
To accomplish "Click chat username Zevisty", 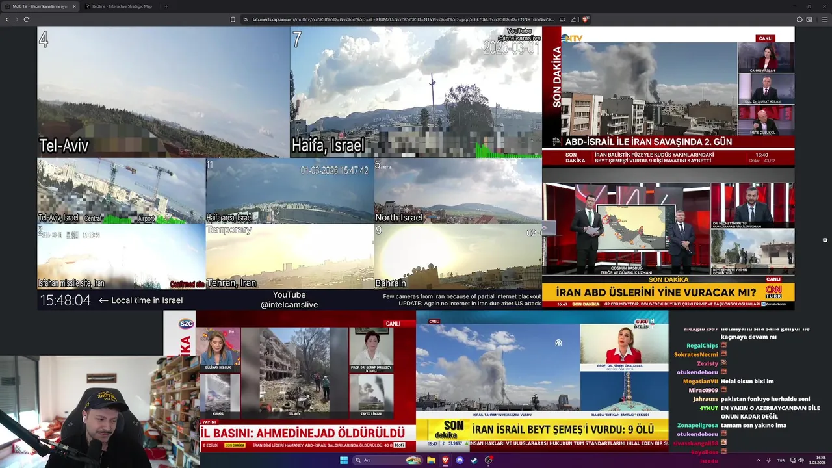I will [707, 363].
